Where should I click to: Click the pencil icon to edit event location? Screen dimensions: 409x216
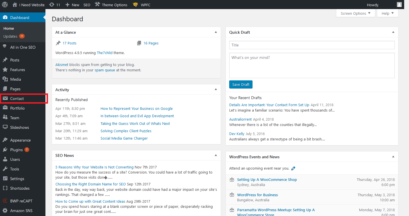point(293,168)
